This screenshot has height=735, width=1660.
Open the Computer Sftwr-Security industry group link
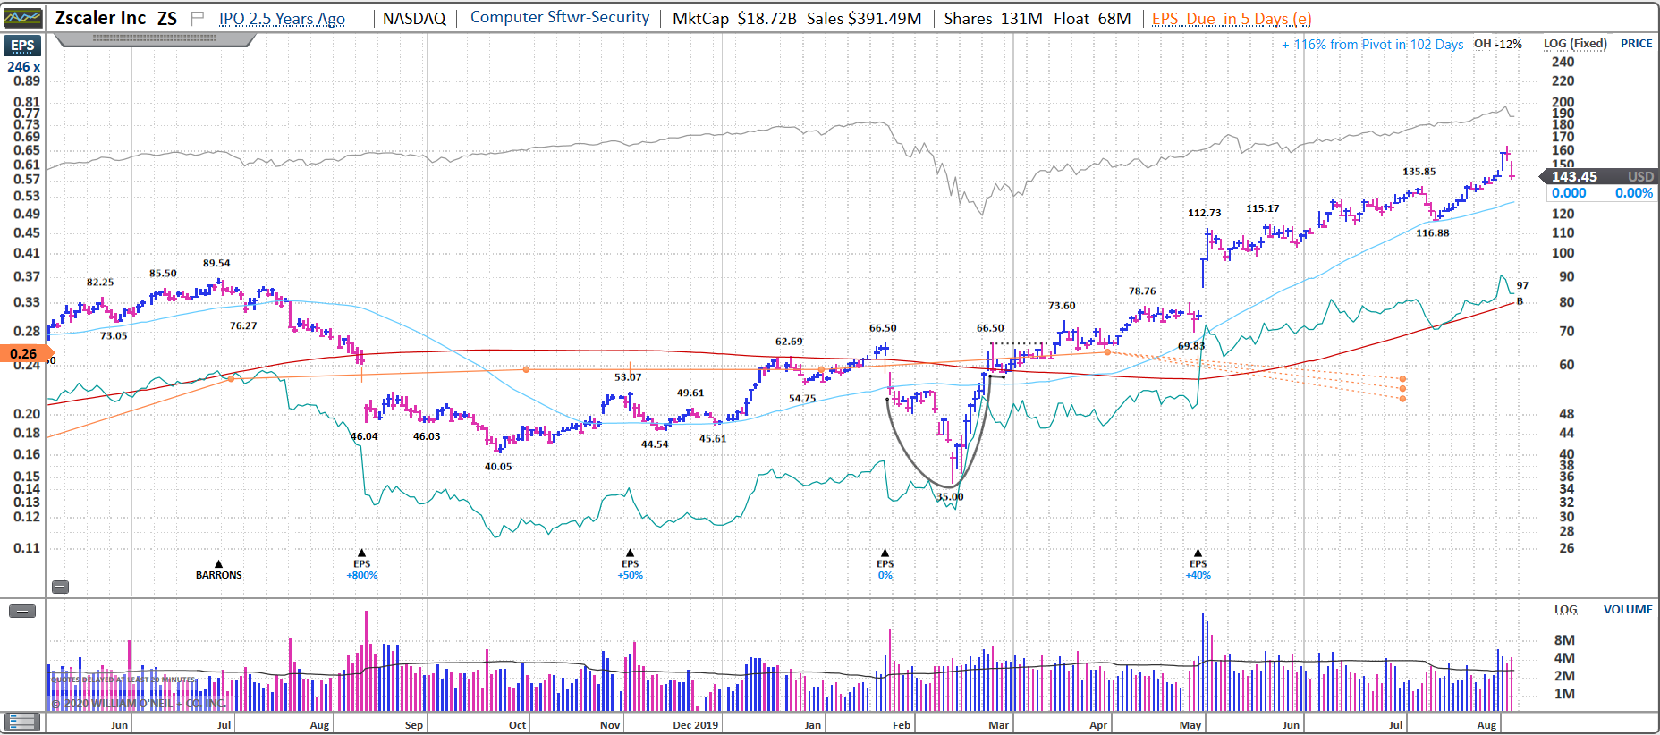click(560, 18)
